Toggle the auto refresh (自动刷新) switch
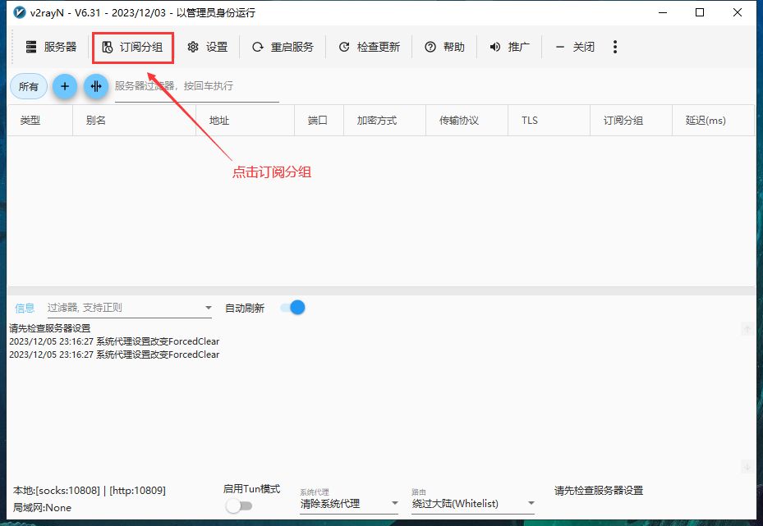The image size is (763, 526). point(292,308)
